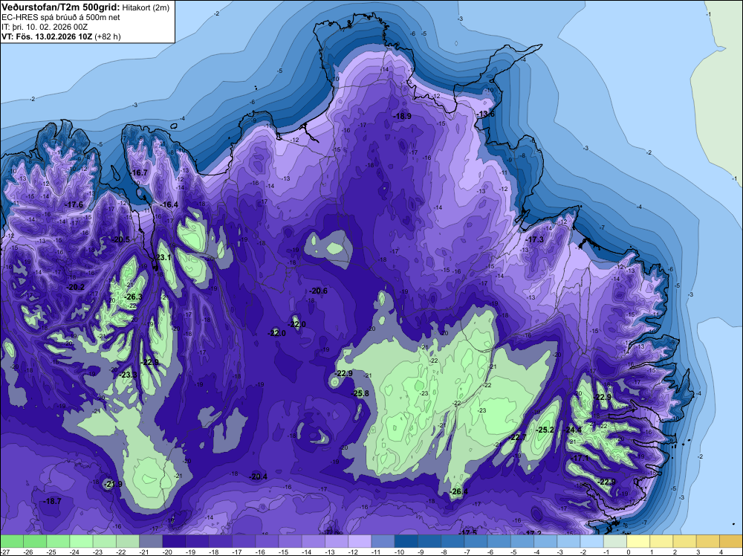Screen dimensions: 743x556
Task: Click the "4" label in the color legend
Action: [x=721, y=552]
